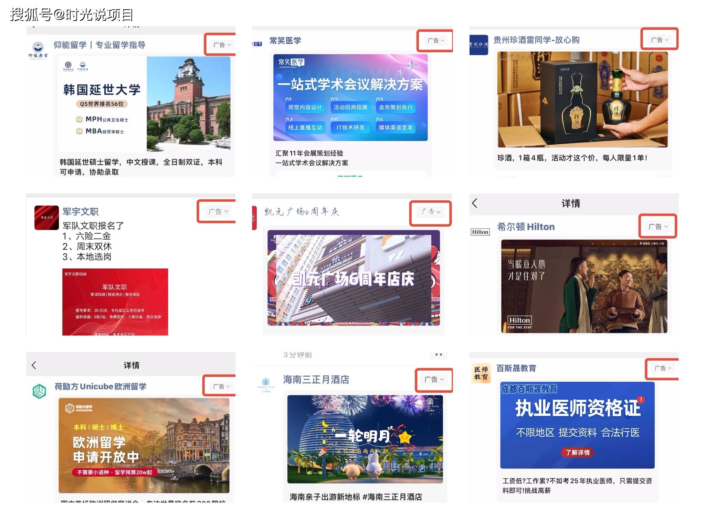Click 不需要小语种·留学预算20w起 banner
Viewport: 705px width, 529px height.
click(114, 472)
